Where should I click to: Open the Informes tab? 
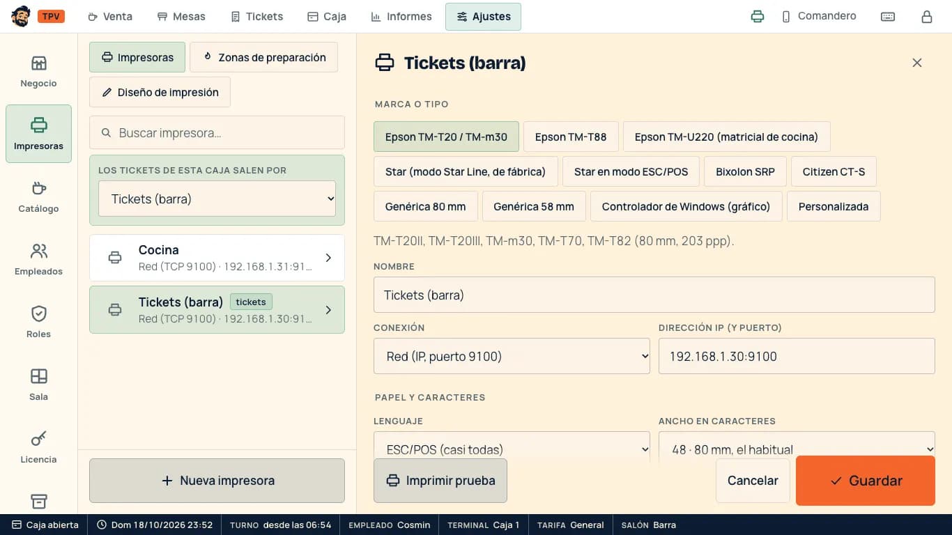tap(401, 17)
